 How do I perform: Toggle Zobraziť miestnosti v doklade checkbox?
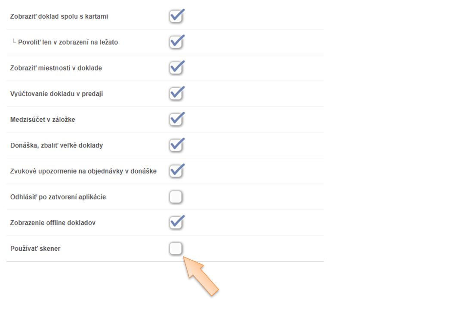[x=176, y=68]
